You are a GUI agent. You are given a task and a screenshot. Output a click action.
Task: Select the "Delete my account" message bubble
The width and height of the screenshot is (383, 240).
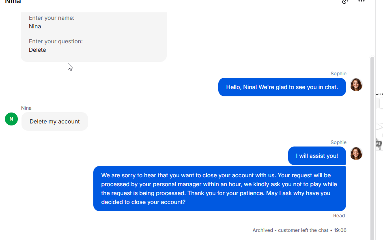(55, 121)
